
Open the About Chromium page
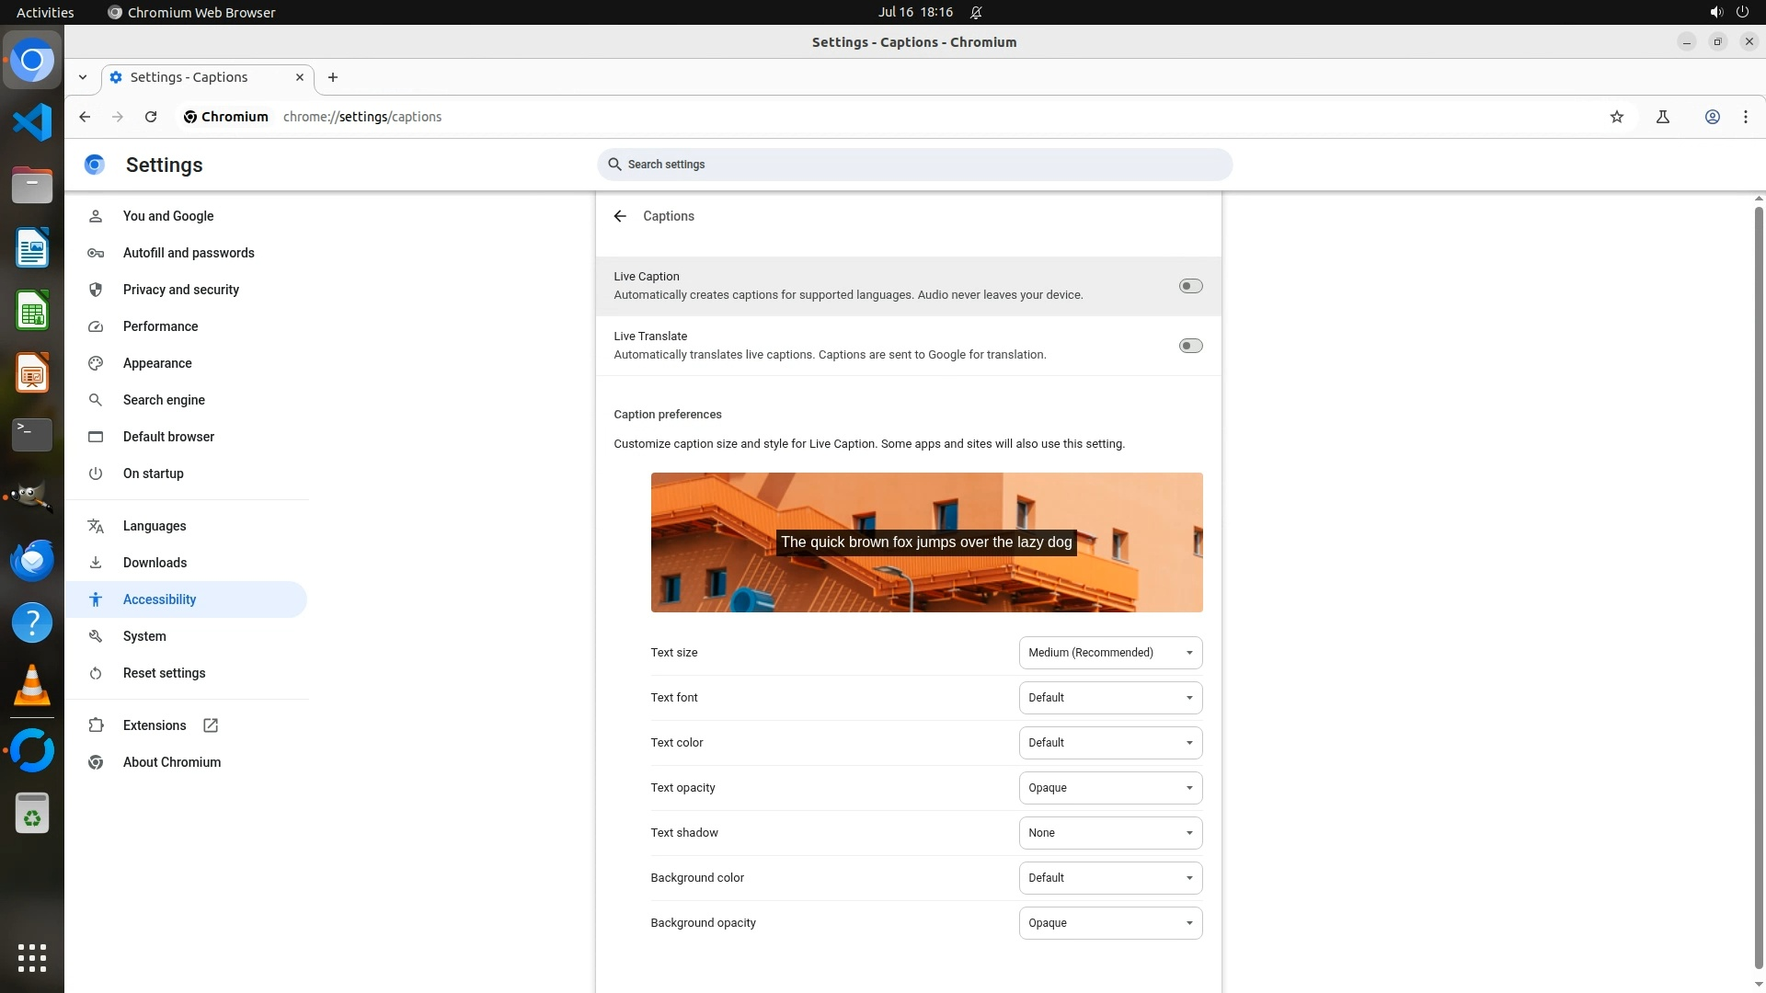click(171, 762)
